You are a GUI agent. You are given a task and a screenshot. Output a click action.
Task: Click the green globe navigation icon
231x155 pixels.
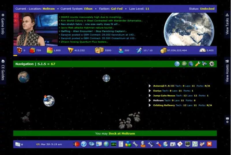click(184, 64)
